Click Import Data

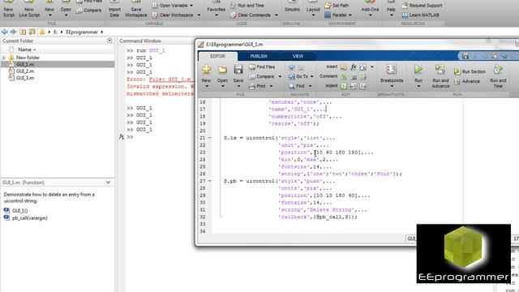tap(114, 9)
